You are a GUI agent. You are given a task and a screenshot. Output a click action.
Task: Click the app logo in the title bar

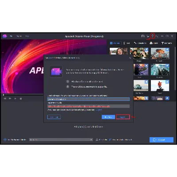(x=5, y=36)
